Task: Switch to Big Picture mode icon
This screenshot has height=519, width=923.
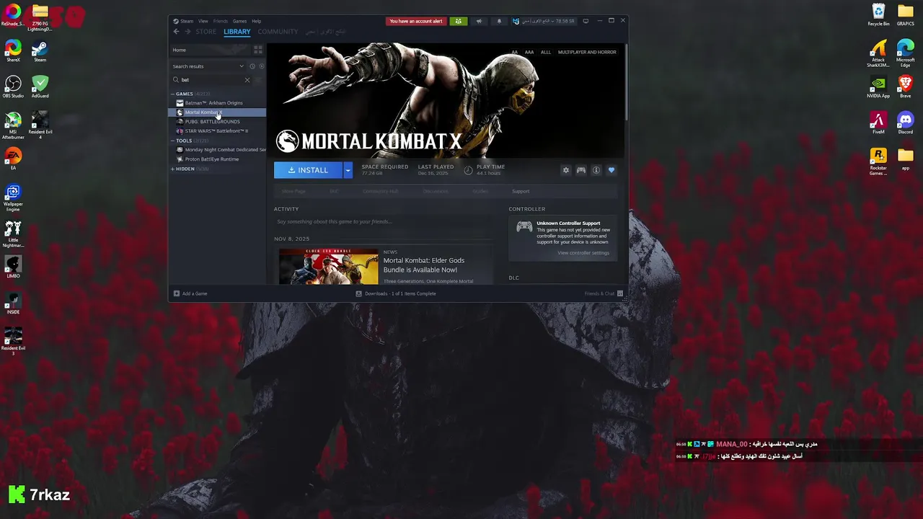Action: 586,21
